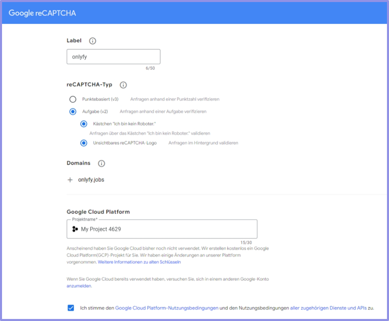Screen dimensions: 389x321
Task: Click the Google reCAPTCHA header logo
Action: pyautogui.click(x=42, y=13)
